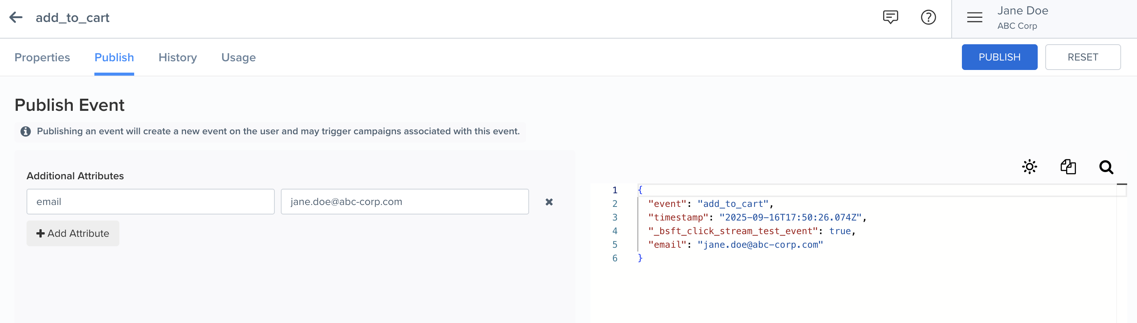Go back using the left arrow

[16, 17]
